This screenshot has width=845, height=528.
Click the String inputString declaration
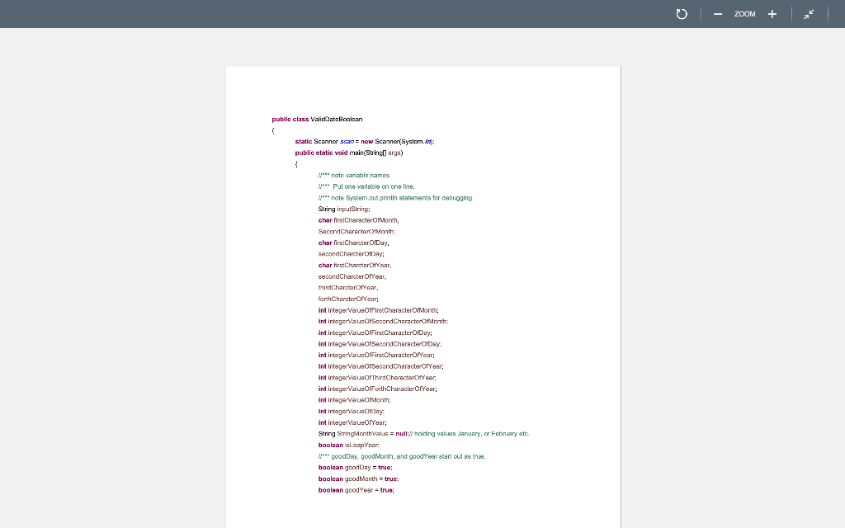[343, 209]
